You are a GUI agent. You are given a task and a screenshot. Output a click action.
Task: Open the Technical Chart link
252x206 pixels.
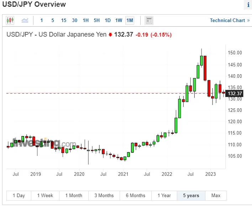tap(230, 20)
